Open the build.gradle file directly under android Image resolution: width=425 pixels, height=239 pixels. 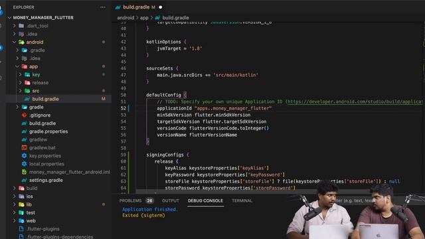(x=42, y=123)
